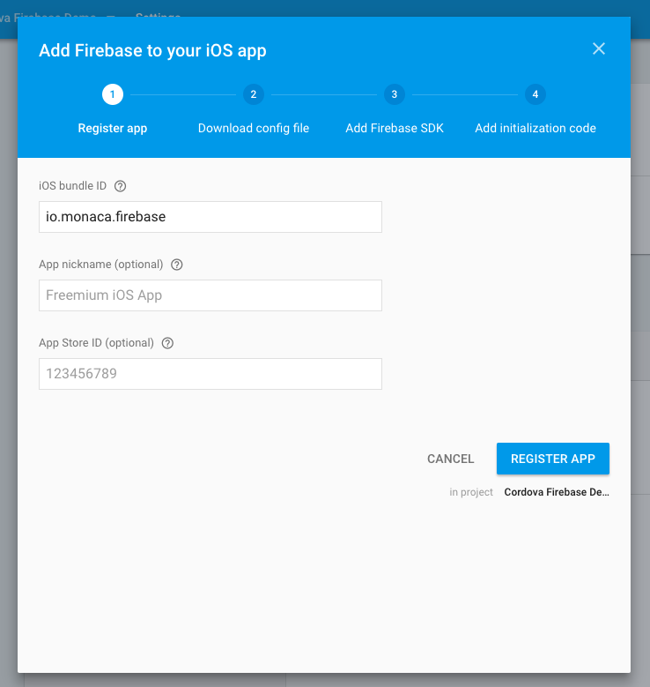Open help tooltip for App nickname
The height and width of the screenshot is (687, 650).
[177, 265]
